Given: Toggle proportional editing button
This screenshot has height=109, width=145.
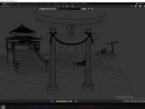Looking at the screenshot, I should click(72, 6).
